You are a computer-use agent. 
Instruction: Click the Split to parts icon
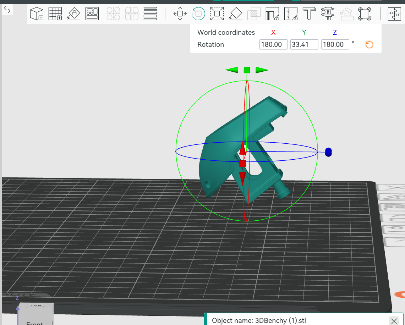point(132,14)
